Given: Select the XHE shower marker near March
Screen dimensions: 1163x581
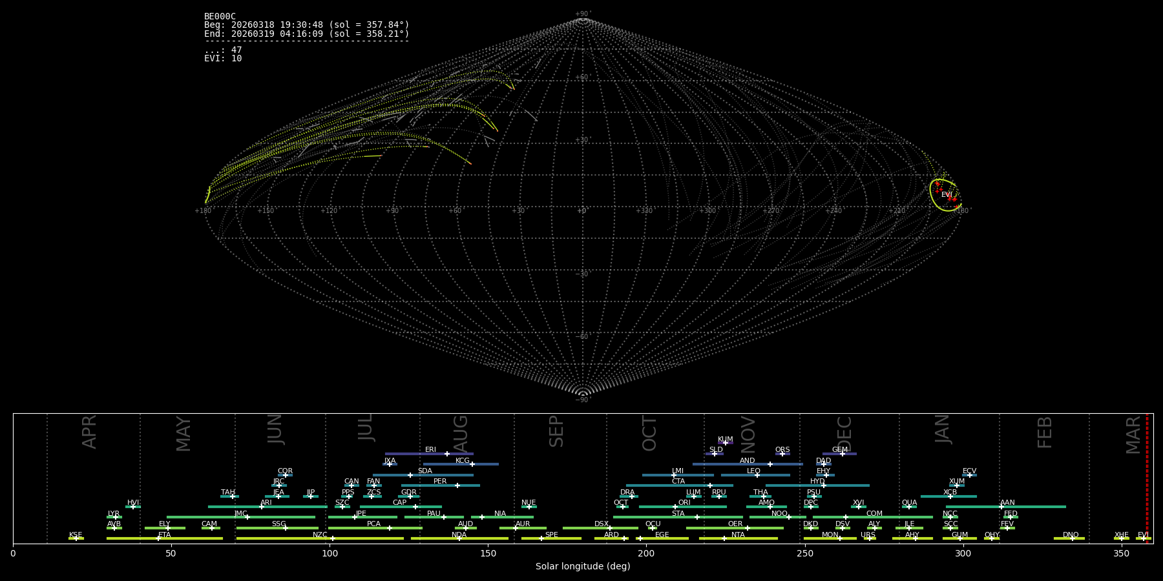Looking at the screenshot, I should (1122, 538).
